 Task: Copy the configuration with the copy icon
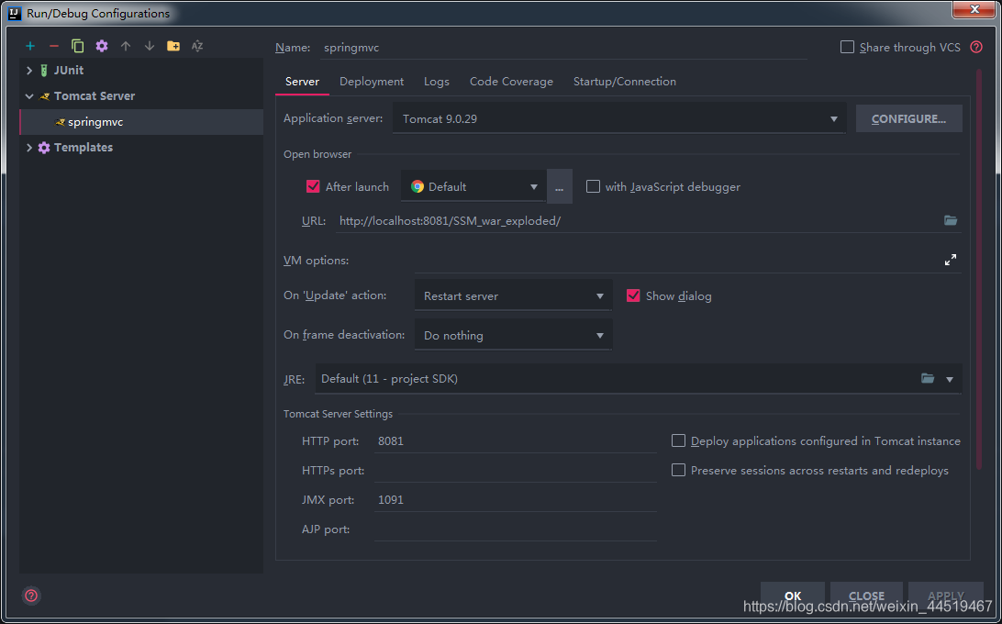coord(77,46)
